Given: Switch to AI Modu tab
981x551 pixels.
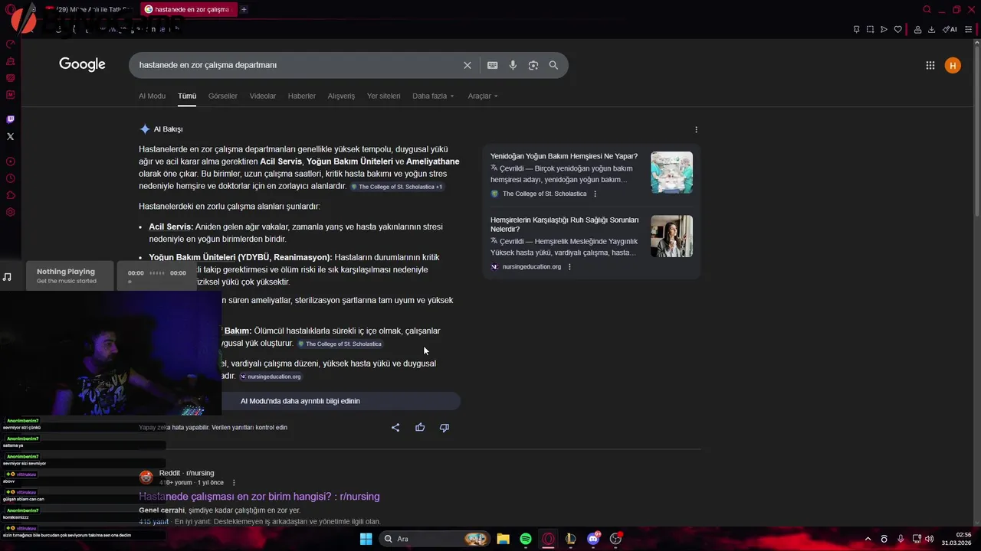Looking at the screenshot, I should [x=152, y=96].
